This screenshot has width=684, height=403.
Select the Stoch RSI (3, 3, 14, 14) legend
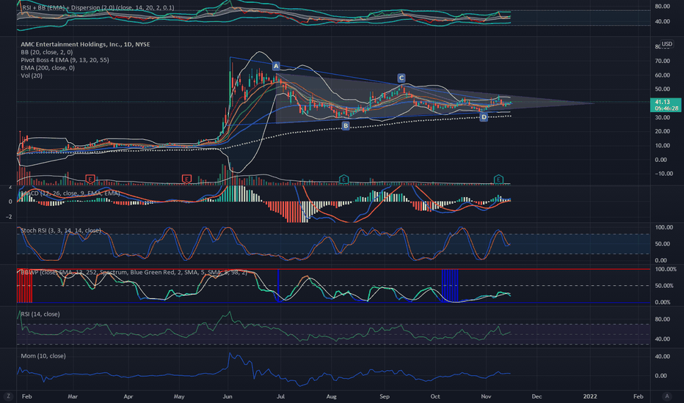(x=61, y=231)
